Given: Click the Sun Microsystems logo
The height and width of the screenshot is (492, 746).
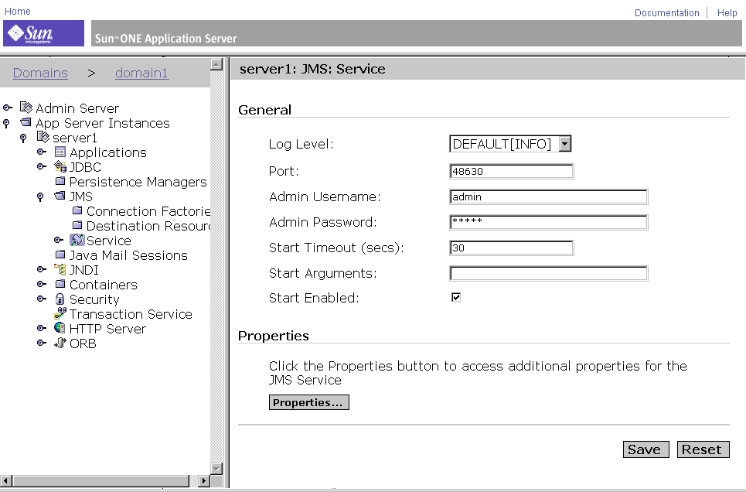Looking at the screenshot, I should pyautogui.click(x=43, y=32).
